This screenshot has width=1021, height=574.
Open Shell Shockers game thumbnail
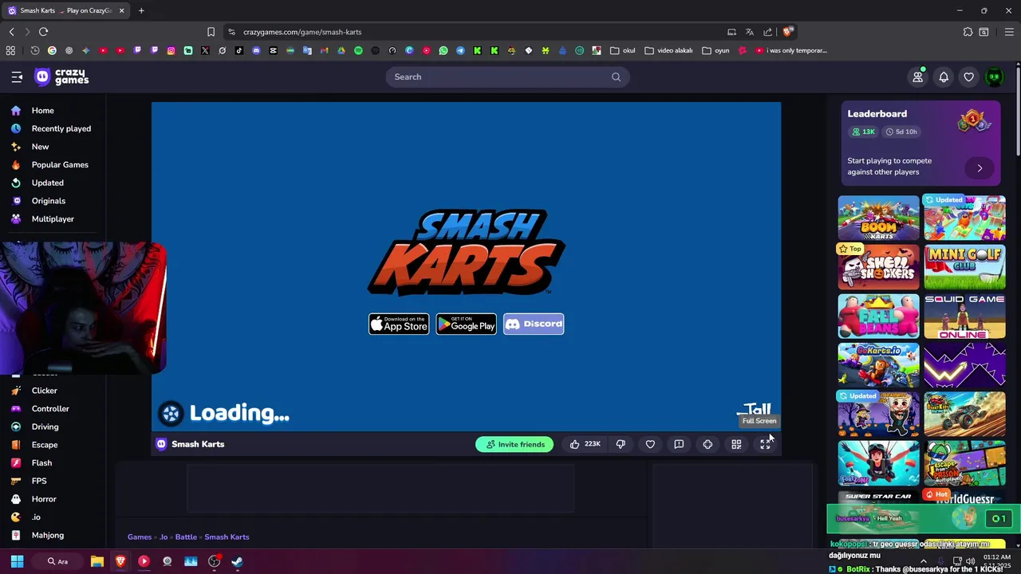878,267
